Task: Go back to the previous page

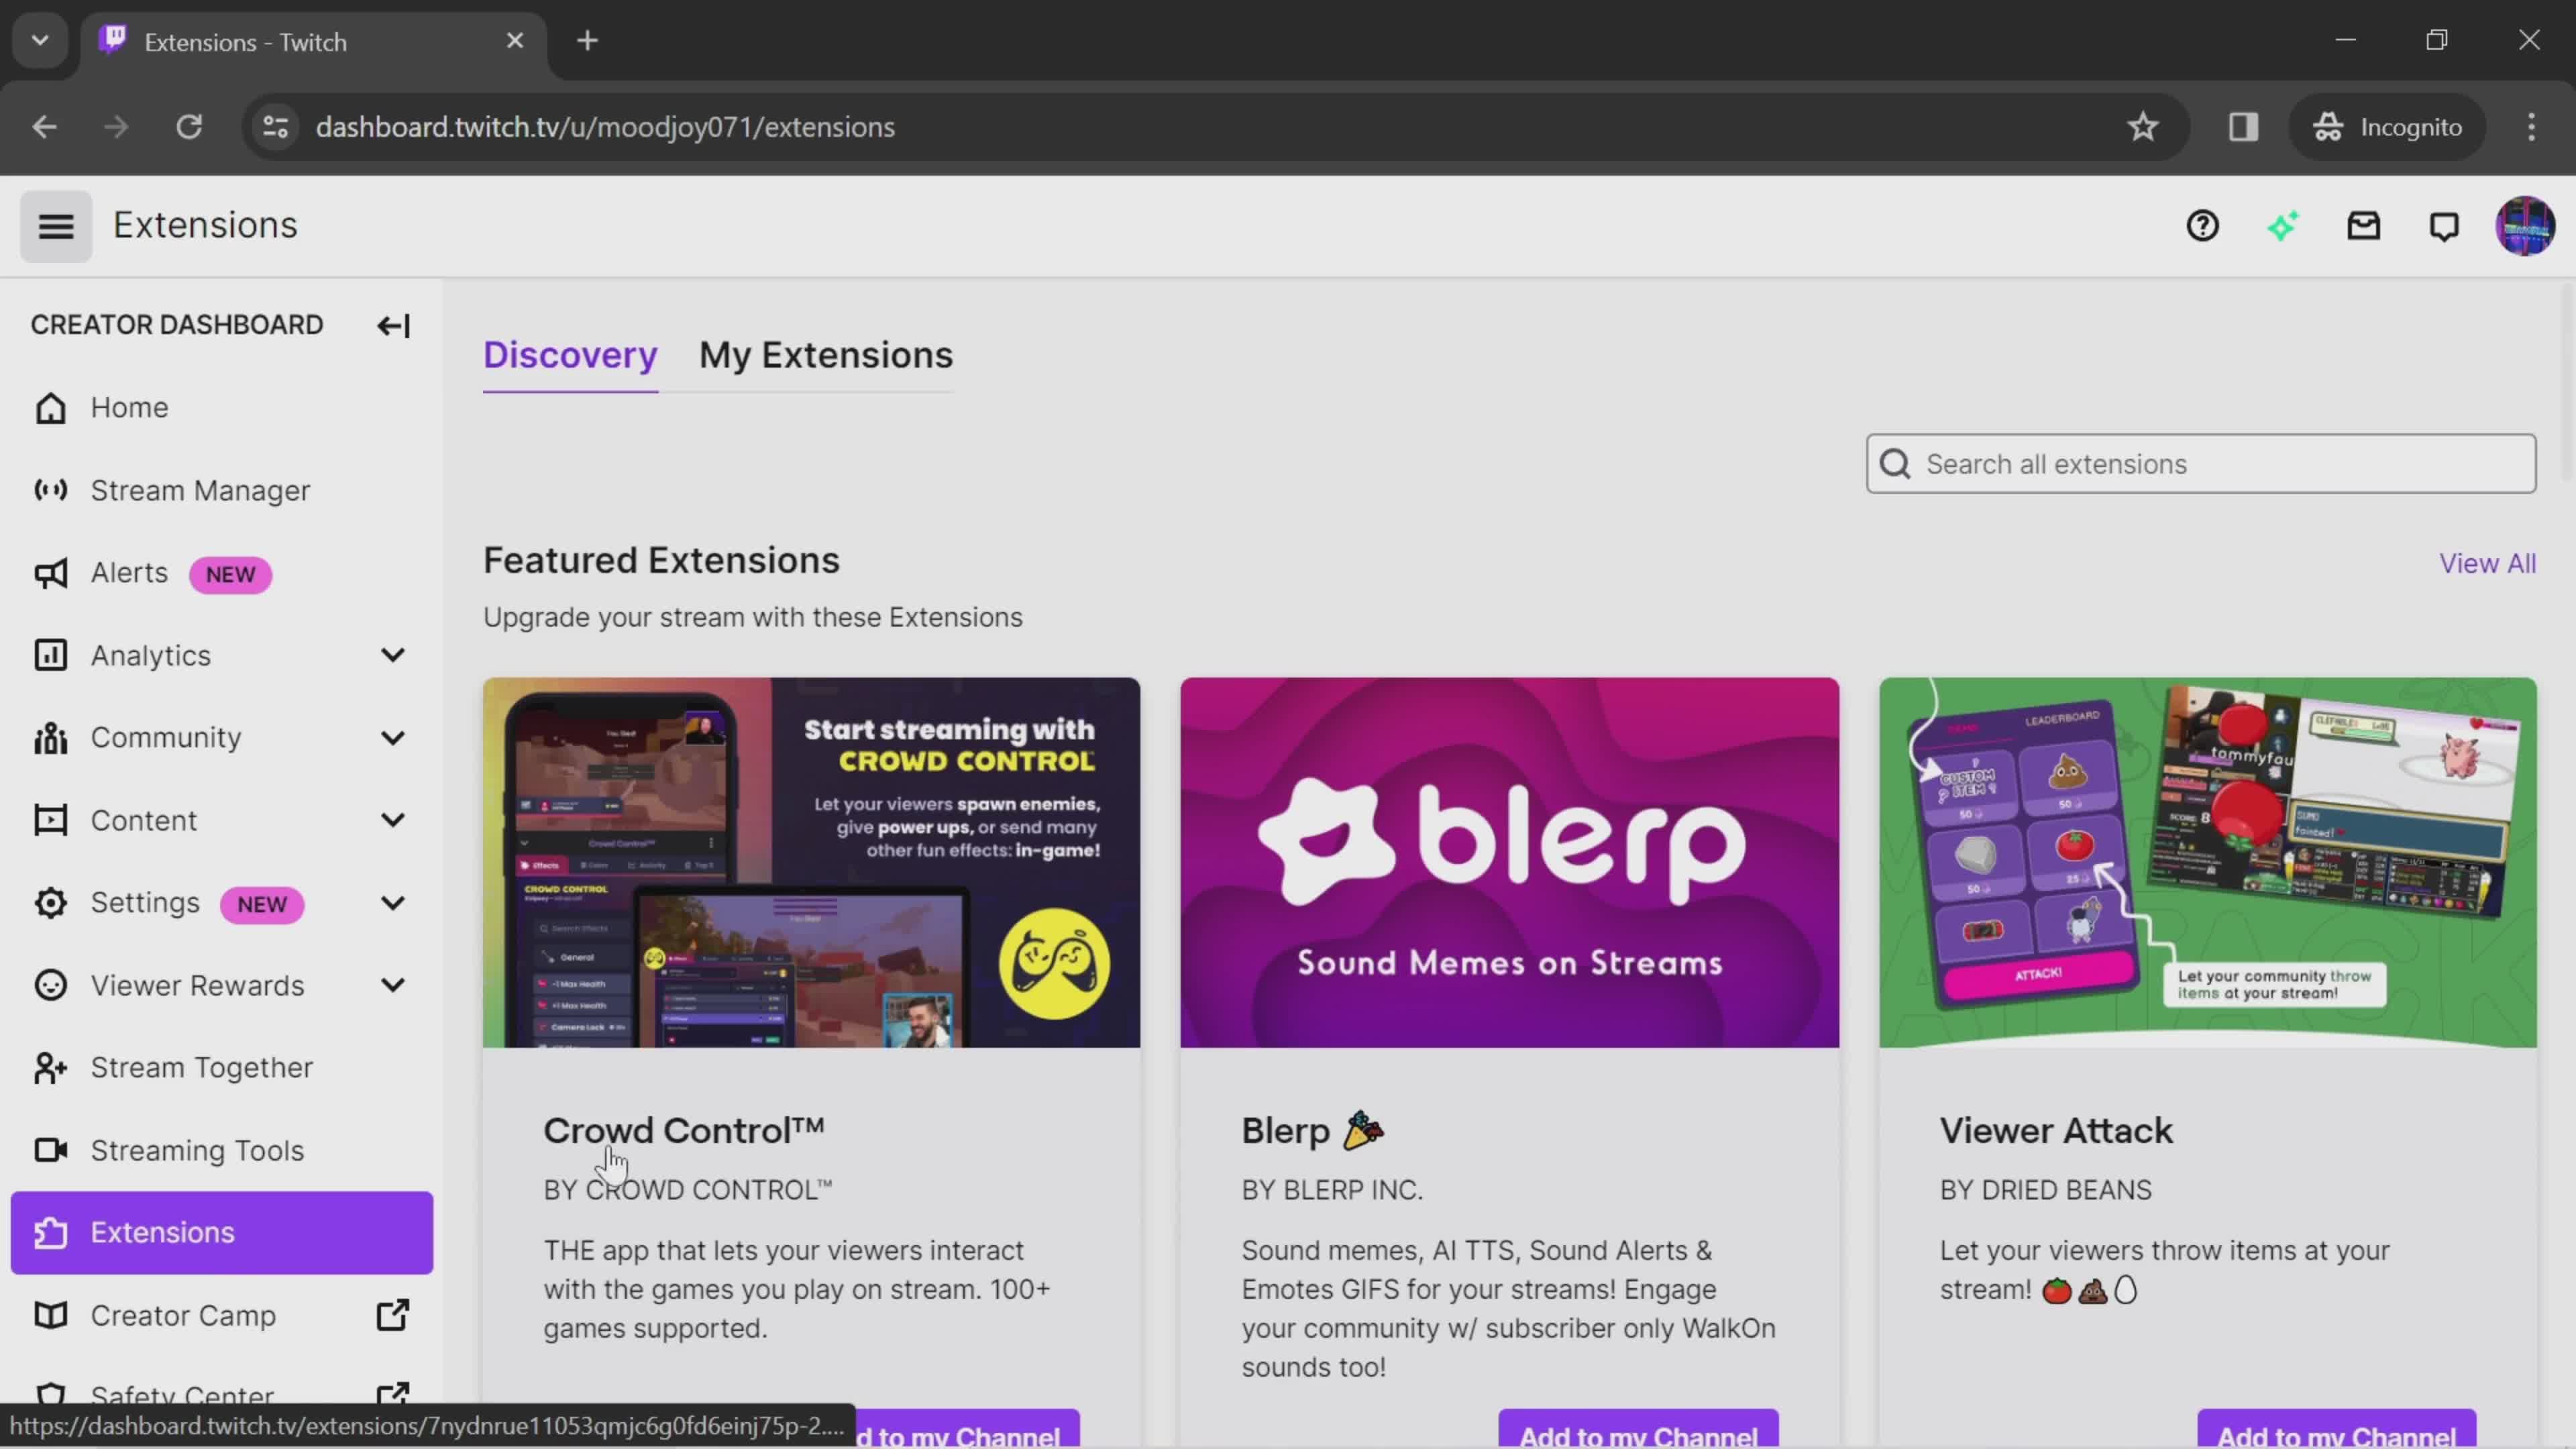Action: pyautogui.click(x=44, y=127)
